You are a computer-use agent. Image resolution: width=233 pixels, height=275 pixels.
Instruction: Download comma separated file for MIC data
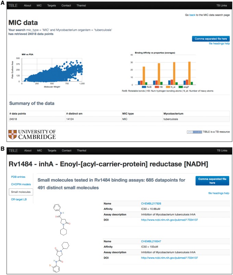coord(210,39)
